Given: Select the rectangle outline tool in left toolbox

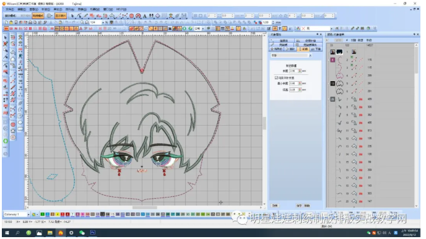Looking at the screenshot, I should point(20,129).
